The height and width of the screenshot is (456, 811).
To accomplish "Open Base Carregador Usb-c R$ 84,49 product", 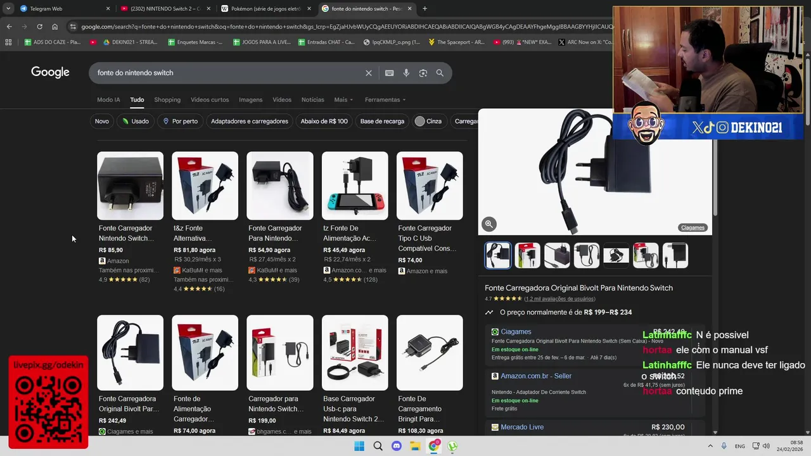I will (355, 375).
